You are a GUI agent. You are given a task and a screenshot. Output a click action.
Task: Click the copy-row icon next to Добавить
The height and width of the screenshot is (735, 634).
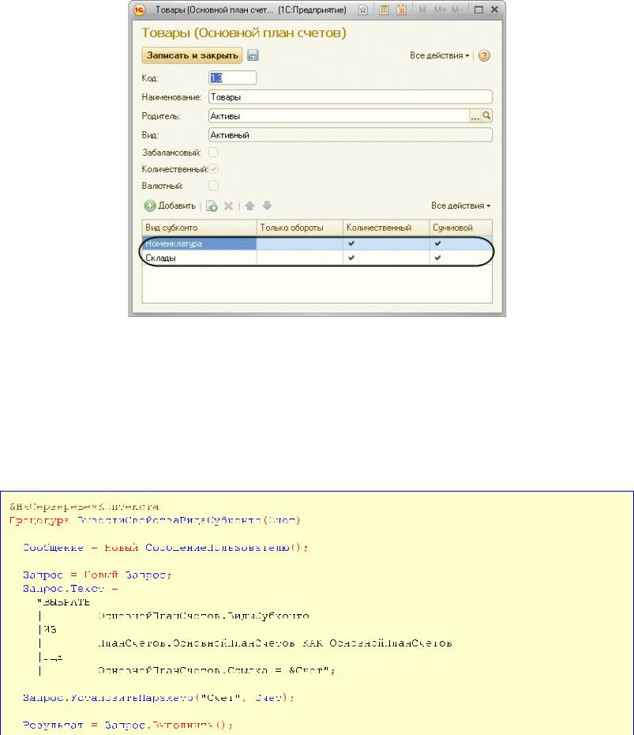(x=212, y=205)
